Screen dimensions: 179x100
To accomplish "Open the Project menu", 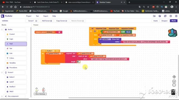I will [x=29, y=16].
